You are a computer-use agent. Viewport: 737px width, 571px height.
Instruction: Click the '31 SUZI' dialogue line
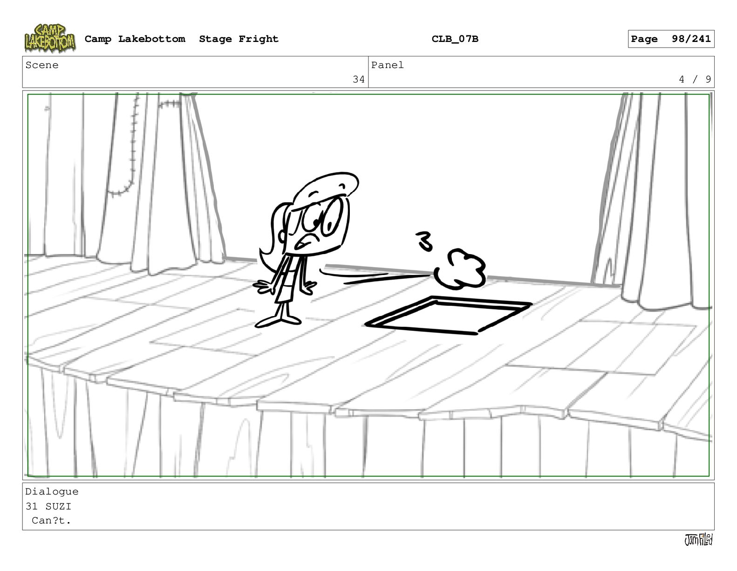[x=48, y=506]
